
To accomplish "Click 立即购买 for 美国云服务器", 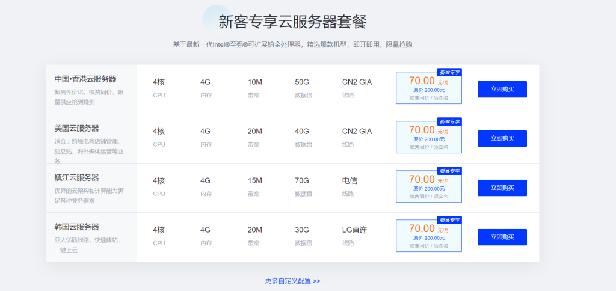I will (x=502, y=138).
